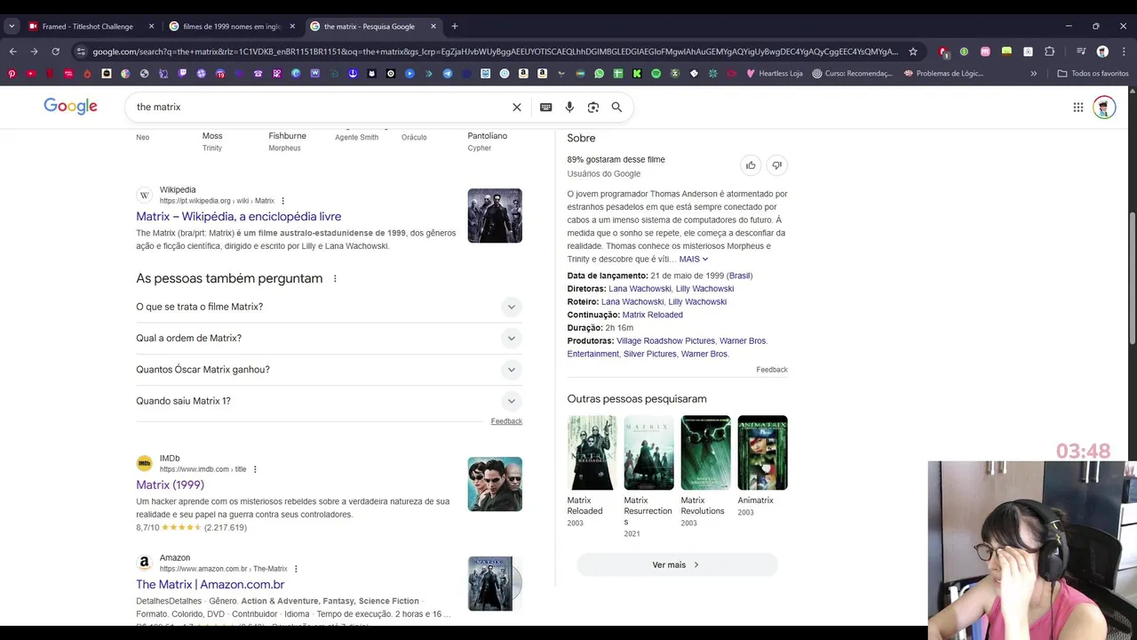
Task: Open the Todos os favoritos folder
Action: coord(1093,74)
